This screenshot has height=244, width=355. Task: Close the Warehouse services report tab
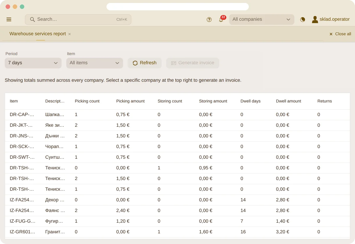pyautogui.click(x=70, y=34)
